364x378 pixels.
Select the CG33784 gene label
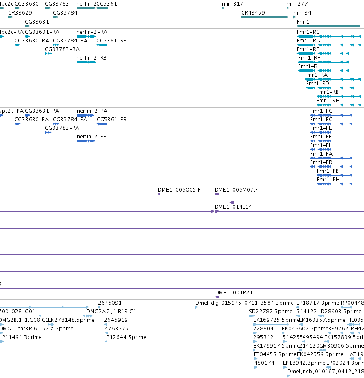click(x=65, y=13)
